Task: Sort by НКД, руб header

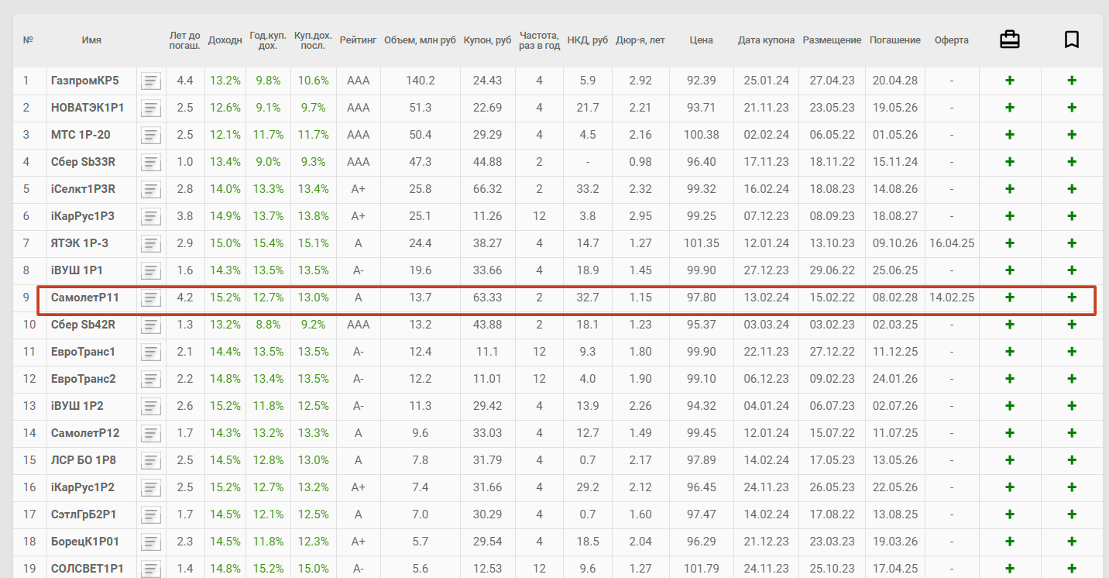Action: pyautogui.click(x=588, y=40)
